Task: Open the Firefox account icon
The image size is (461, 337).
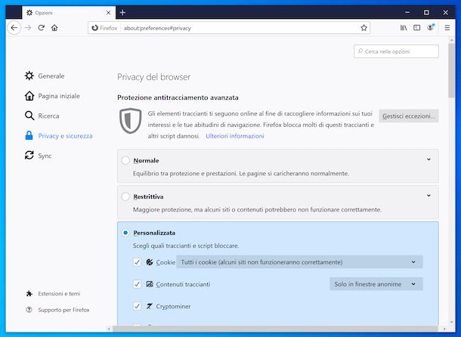Action: [x=431, y=27]
